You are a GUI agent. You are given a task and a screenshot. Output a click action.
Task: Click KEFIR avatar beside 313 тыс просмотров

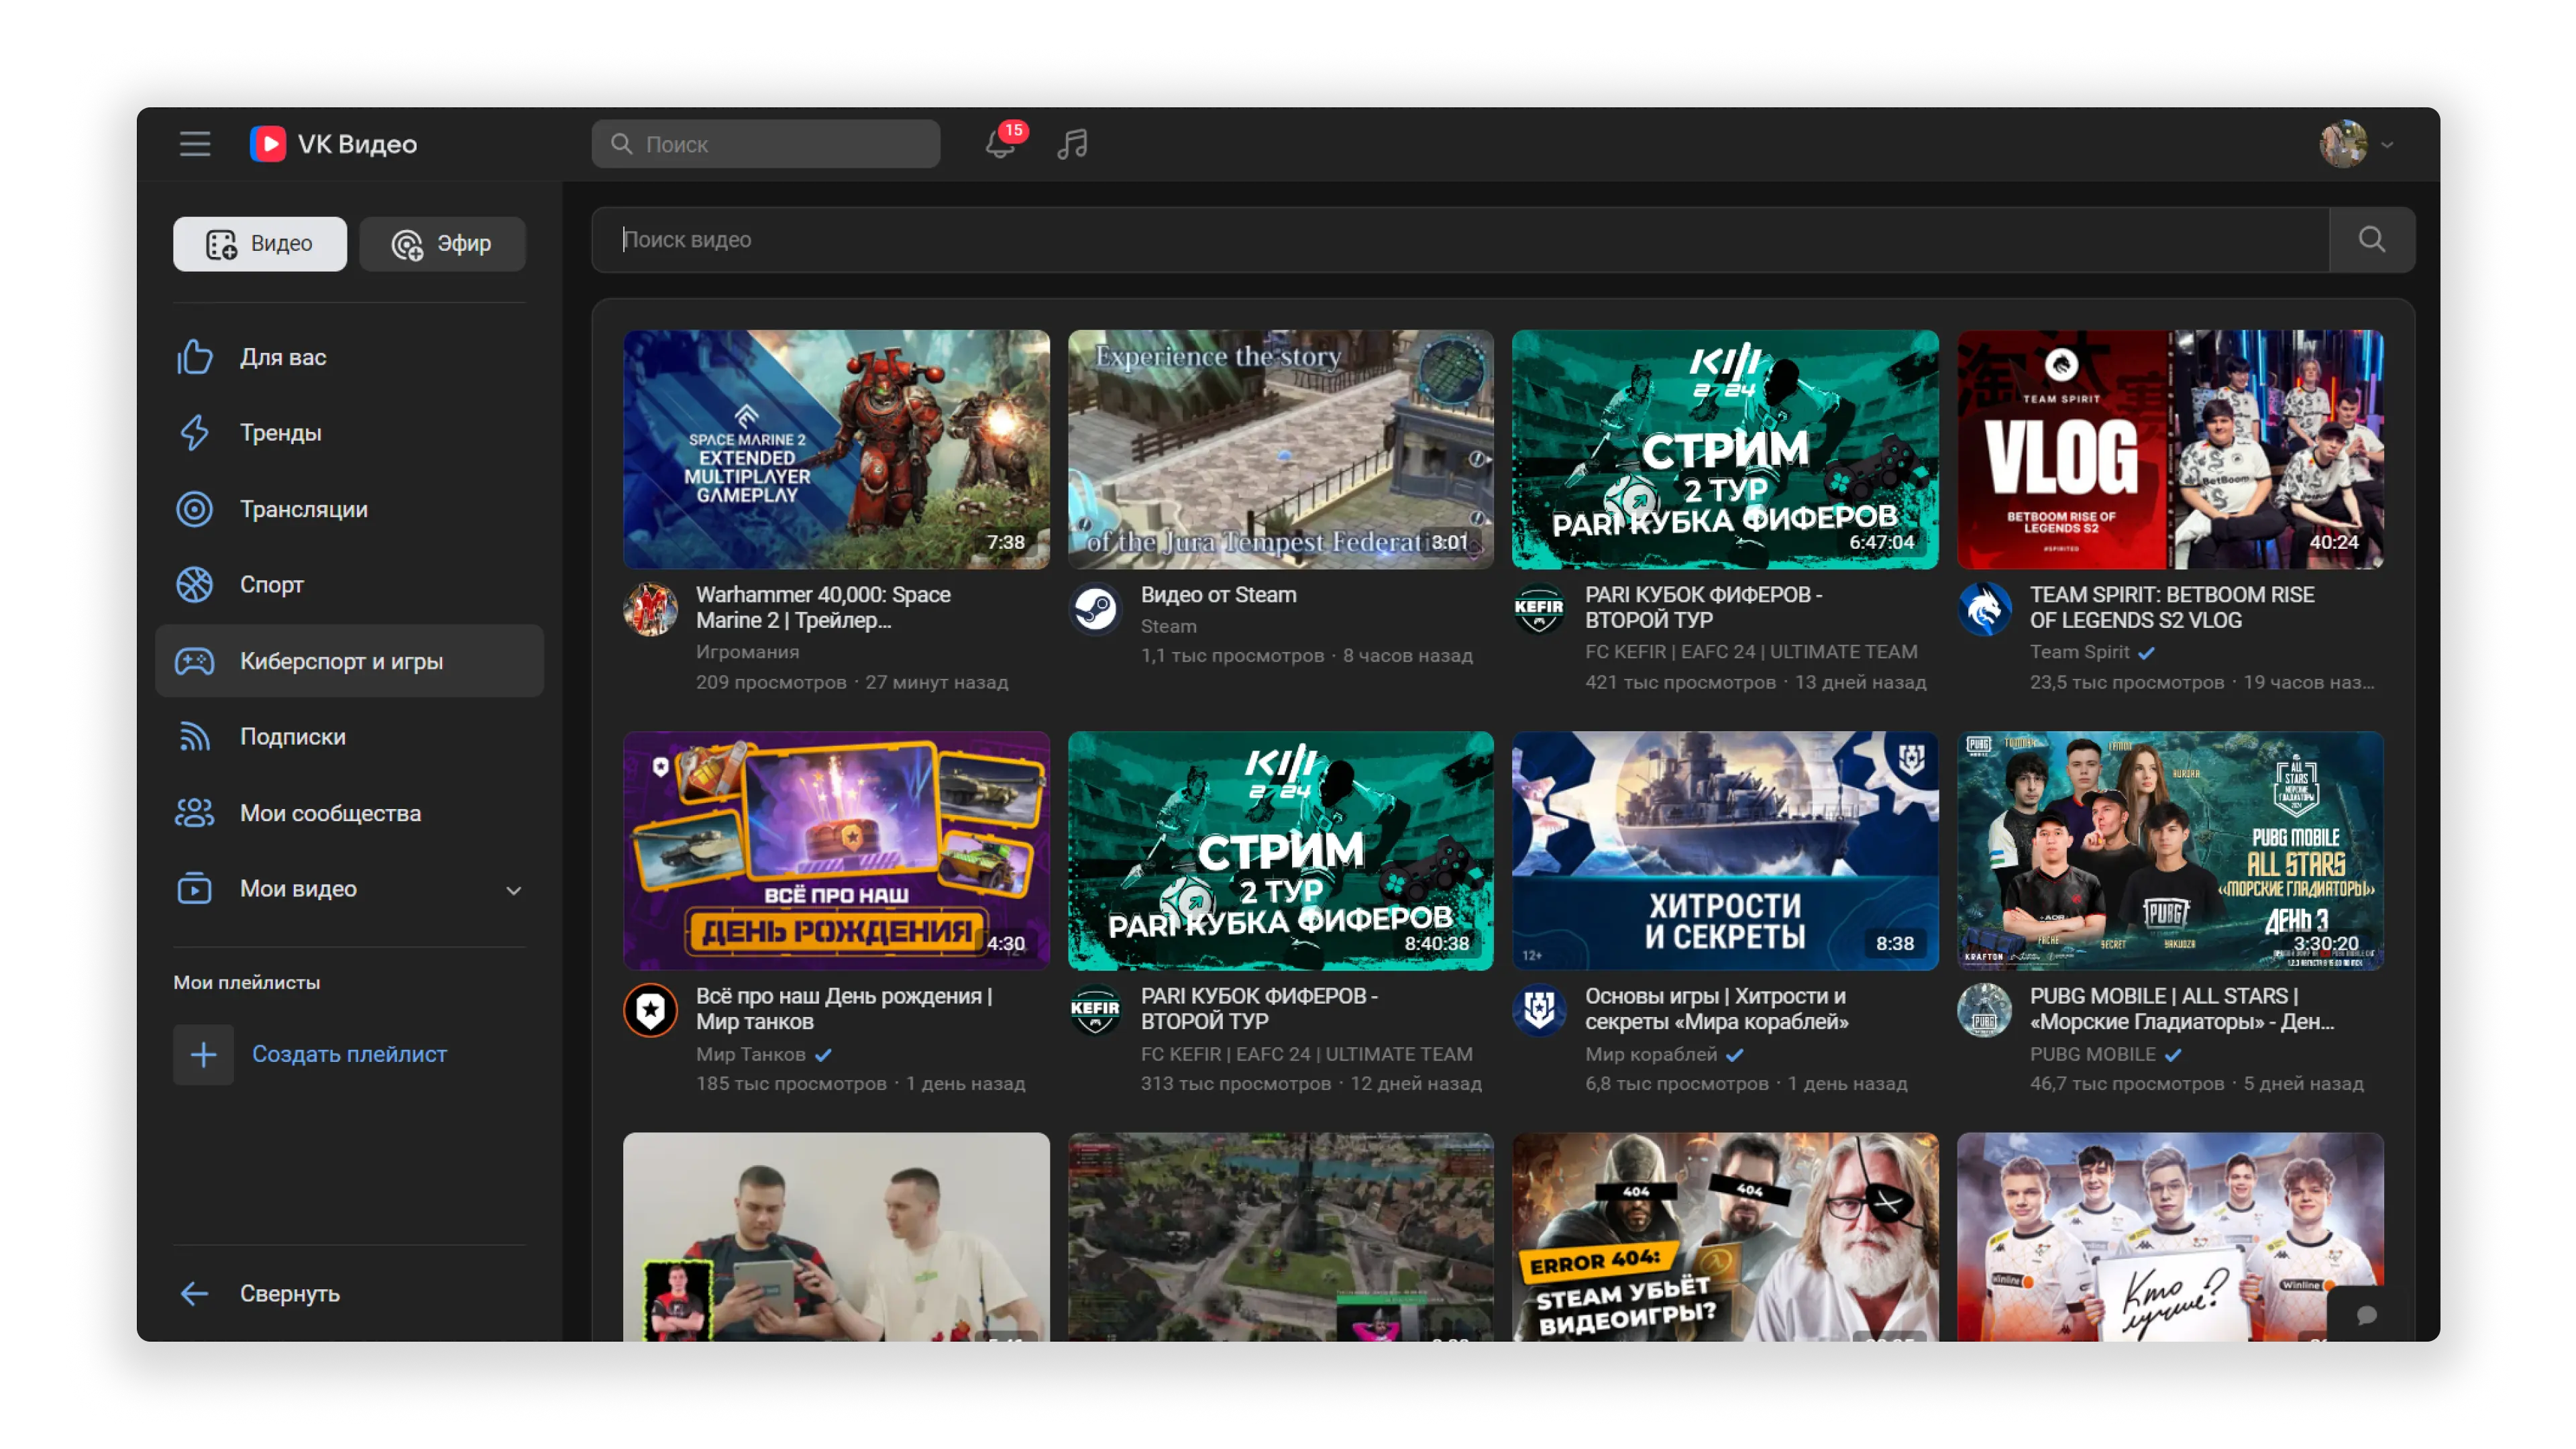point(1095,1011)
